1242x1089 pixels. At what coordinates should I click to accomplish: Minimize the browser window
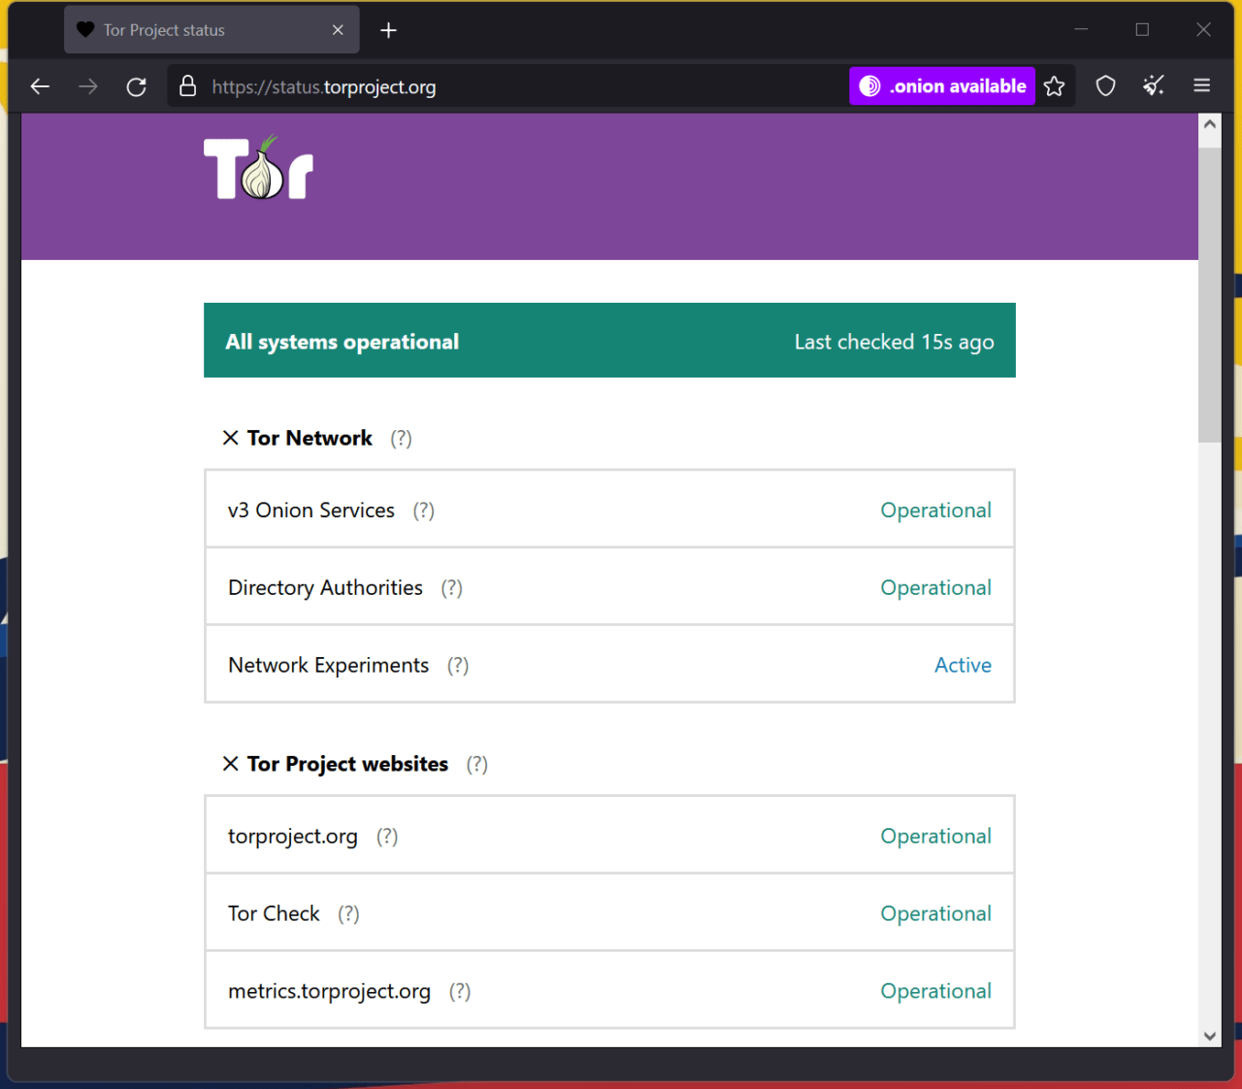pos(1081,30)
